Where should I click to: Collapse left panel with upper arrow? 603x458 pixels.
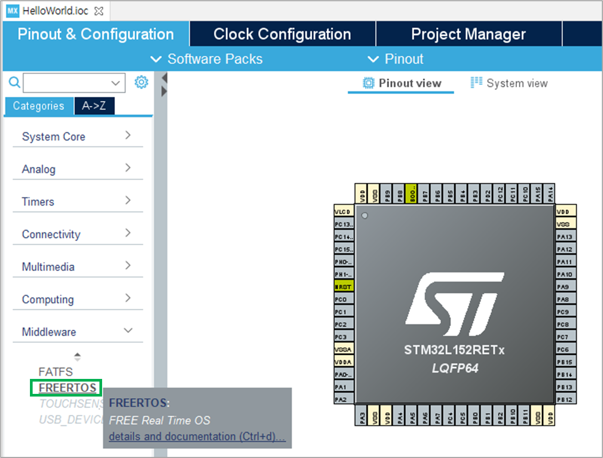click(x=165, y=78)
